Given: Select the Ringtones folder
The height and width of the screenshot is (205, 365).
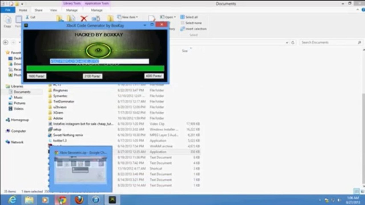Looking at the screenshot, I should point(60,90).
